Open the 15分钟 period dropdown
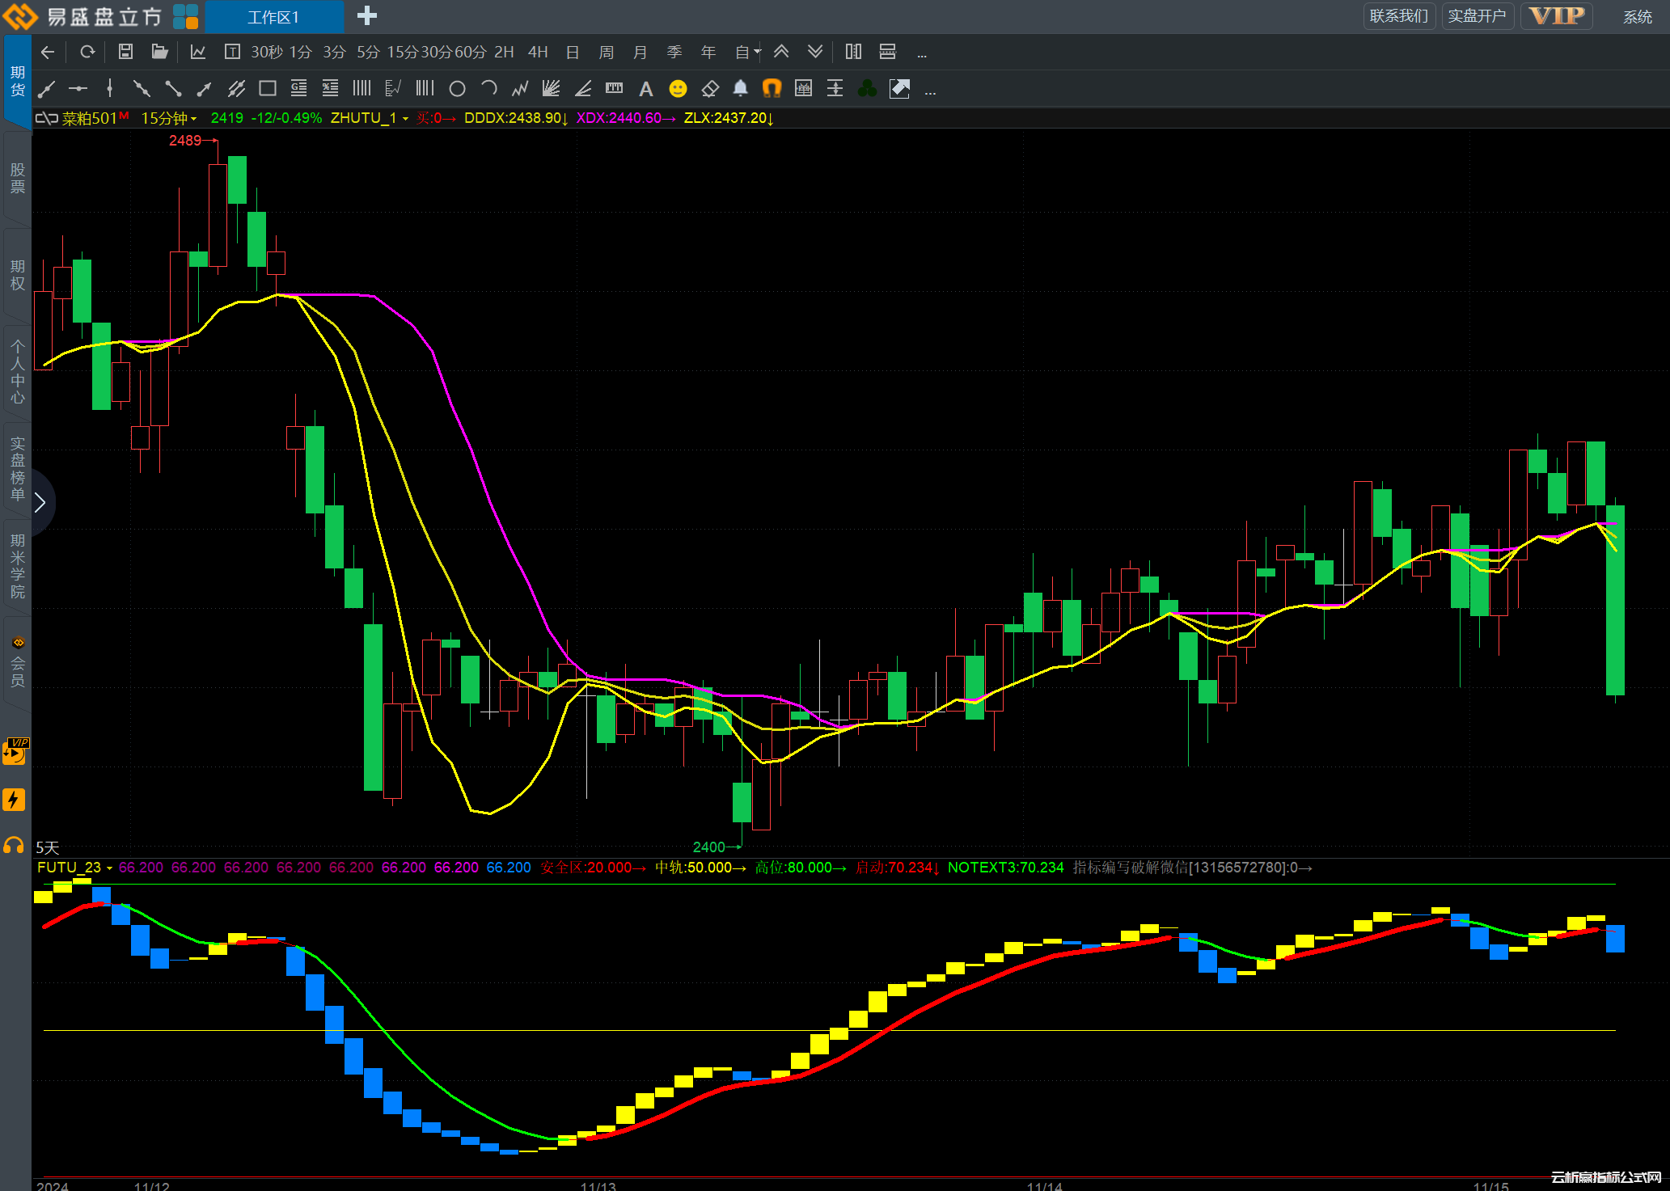The image size is (1670, 1191). tap(169, 118)
